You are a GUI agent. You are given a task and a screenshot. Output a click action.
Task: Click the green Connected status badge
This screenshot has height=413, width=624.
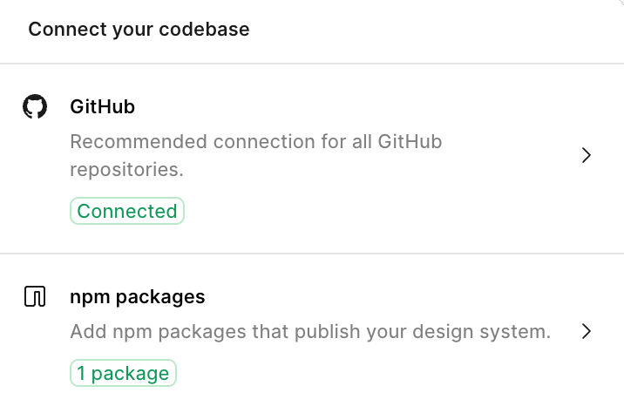tap(127, 211)
